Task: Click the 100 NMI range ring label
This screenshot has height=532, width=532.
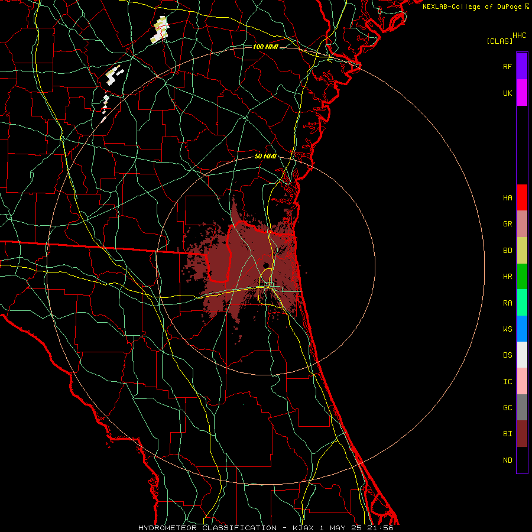Action: pyautogui.click(x=265, y=47)
